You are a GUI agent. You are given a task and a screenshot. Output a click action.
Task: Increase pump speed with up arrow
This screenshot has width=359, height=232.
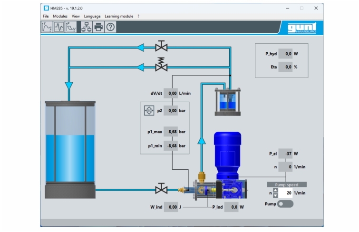click(x=275, y=191)
